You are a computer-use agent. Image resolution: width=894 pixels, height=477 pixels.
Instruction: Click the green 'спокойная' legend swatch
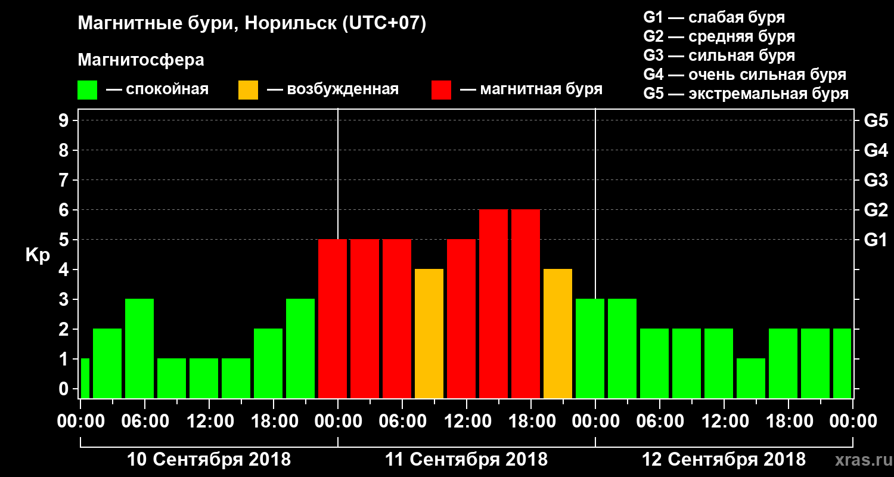click(x=88, y=90)
